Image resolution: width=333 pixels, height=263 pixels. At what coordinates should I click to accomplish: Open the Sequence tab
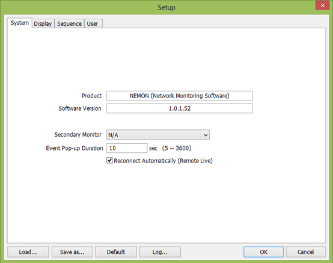tap(69, 23)
